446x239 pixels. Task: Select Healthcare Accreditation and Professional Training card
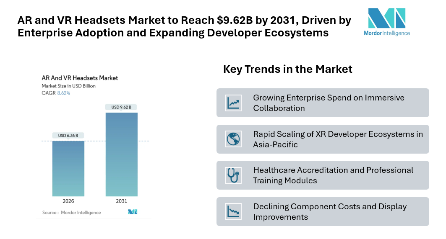click(322, 175)
